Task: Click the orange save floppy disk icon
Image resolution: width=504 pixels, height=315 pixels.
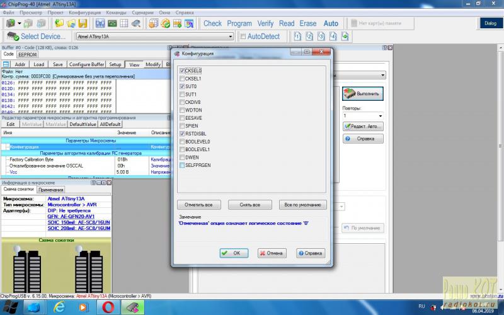Action: pyautogui.click(x=83, y=23)
